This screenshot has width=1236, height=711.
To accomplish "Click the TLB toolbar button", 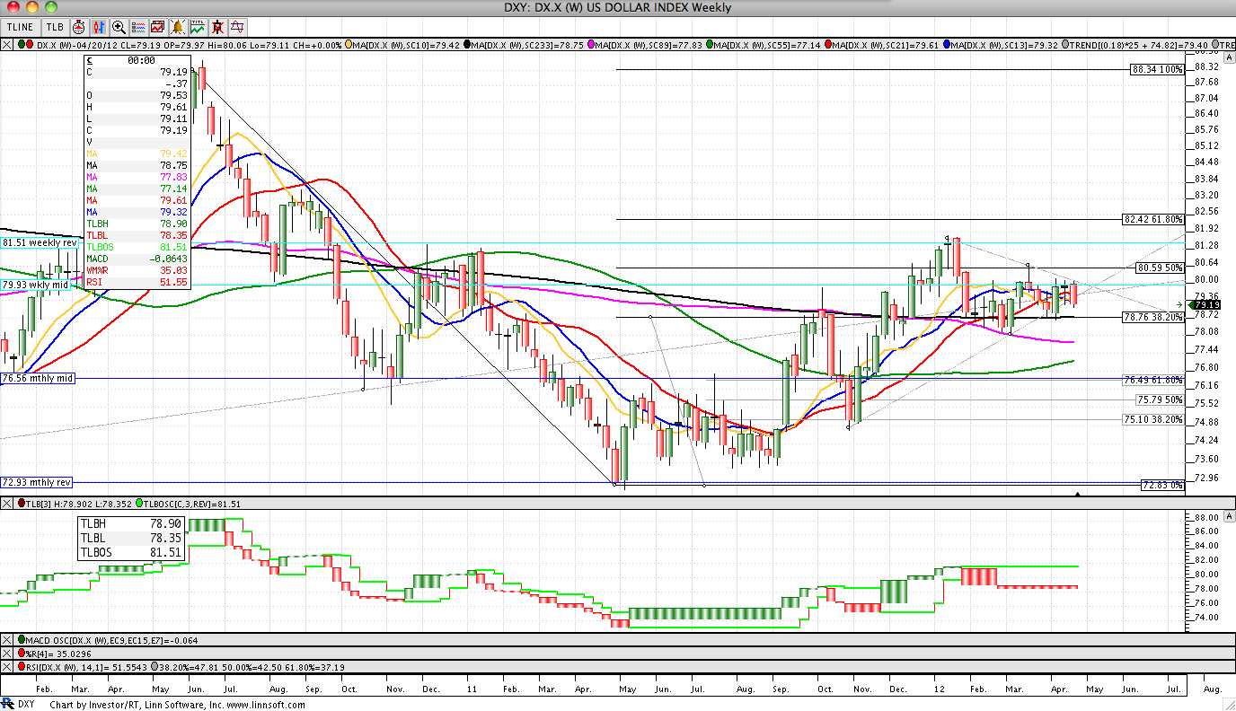I will [56, 28].
